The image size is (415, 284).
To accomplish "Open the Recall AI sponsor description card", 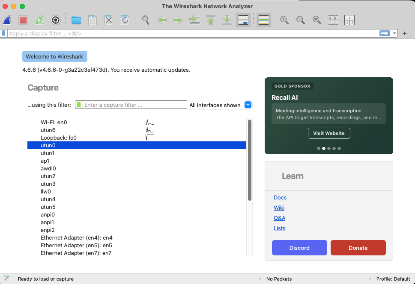I will pyautogui.click(x=329, y=114).
